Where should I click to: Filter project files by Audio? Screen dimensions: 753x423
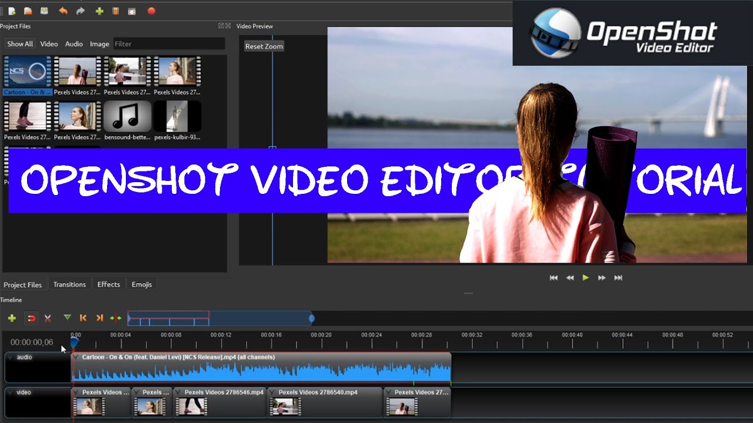pos(74,44)
